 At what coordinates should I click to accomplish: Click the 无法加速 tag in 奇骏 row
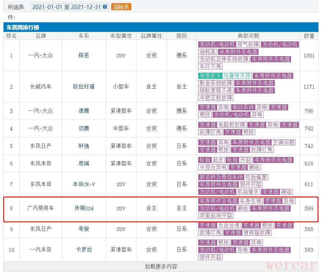pyautogui.click(x=229, y=225)
